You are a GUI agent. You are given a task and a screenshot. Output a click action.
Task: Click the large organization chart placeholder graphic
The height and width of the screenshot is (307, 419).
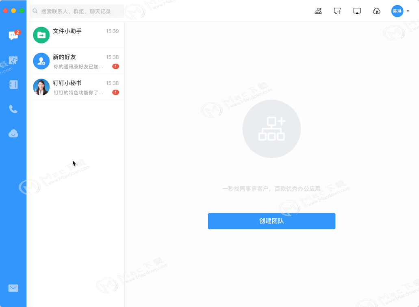[271, 128]
